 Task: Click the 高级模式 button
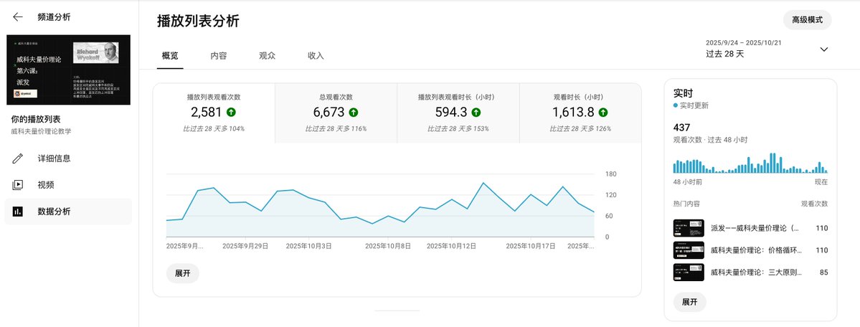pyautogui.click(x=807, y=19)
